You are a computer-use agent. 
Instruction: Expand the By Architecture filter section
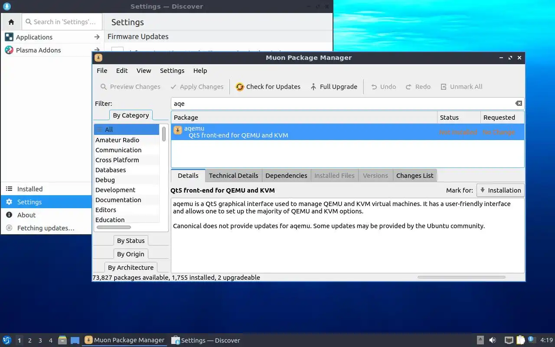coord(131,268)
